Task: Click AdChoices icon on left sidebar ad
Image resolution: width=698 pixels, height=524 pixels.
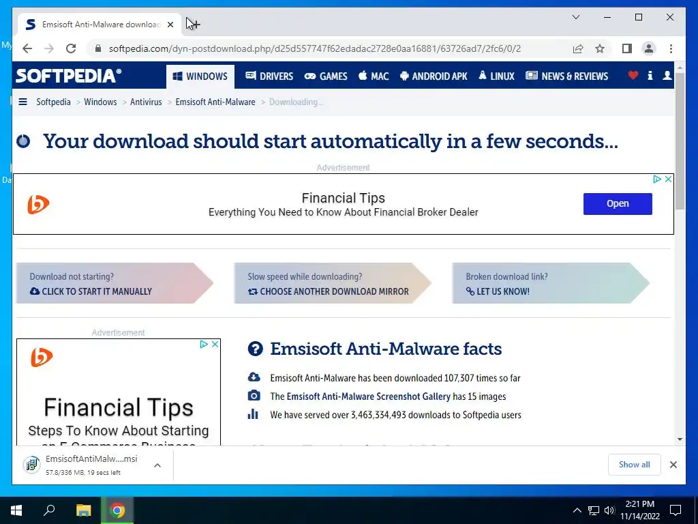Action: (204, 344)
